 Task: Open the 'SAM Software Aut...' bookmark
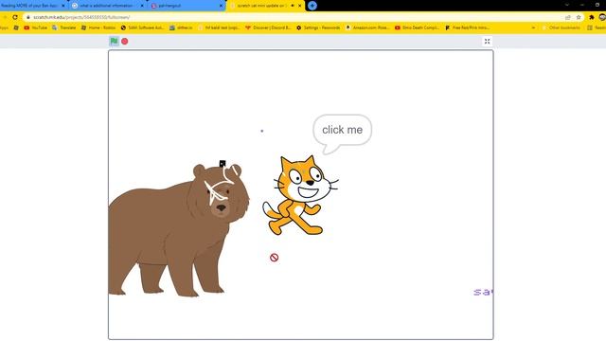pos(143,27)
